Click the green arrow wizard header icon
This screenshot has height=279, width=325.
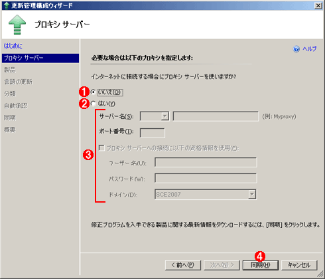[x=17, y=25]
